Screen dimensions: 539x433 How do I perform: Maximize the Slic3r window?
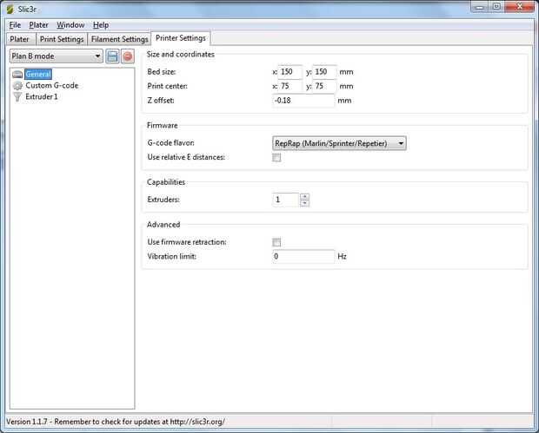pos(496,7)
